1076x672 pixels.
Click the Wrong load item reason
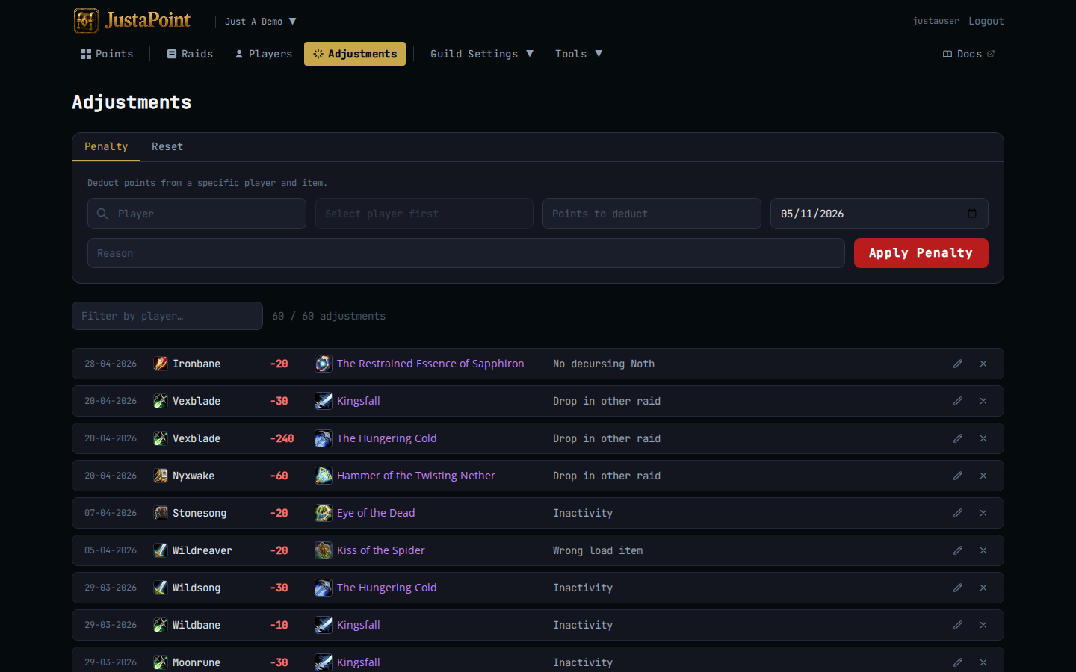pyautogui.click(x=598, y=550)
